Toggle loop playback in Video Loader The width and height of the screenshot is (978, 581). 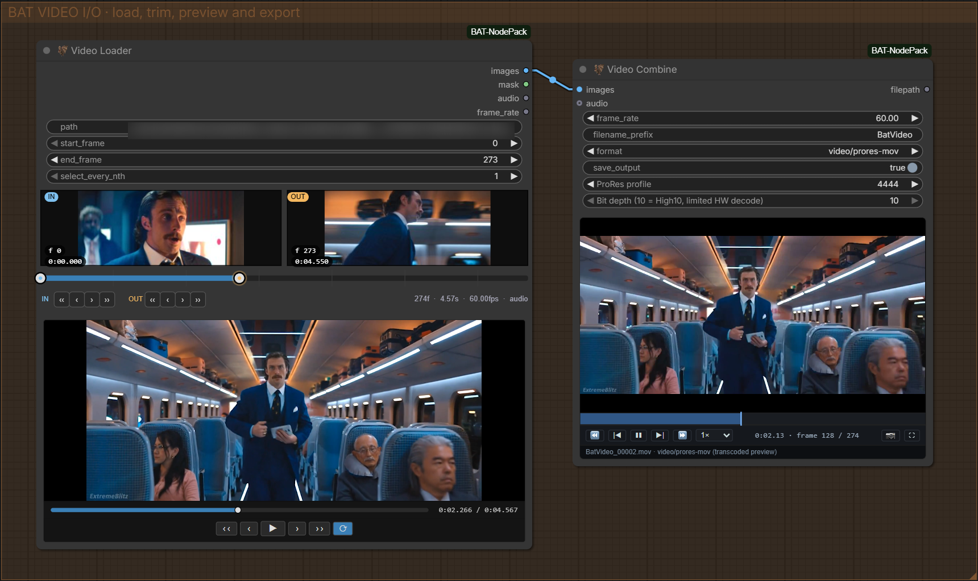[x=343, y=529]
